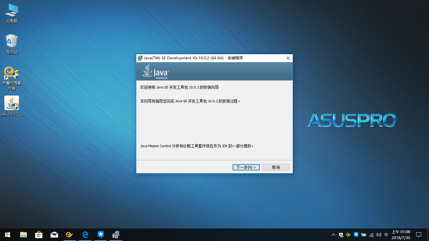Click the installer window title text
Viewport: 429px width, 241px height.
193,58
